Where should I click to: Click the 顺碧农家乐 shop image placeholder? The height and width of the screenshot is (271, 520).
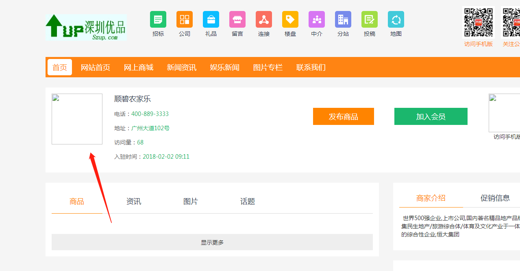(x=77, y=119)
